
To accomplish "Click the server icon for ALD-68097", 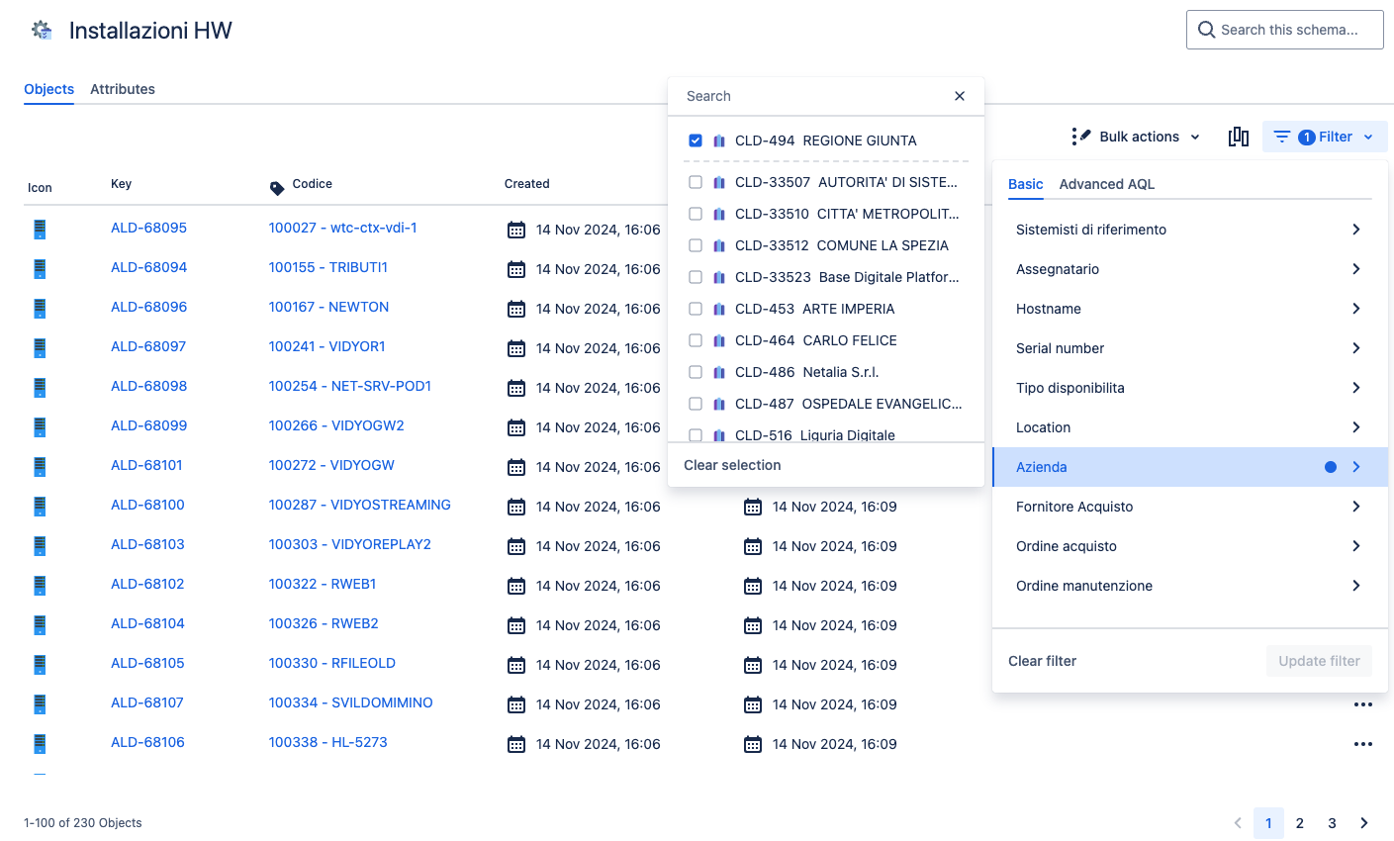I will click(x=40, y=348).
